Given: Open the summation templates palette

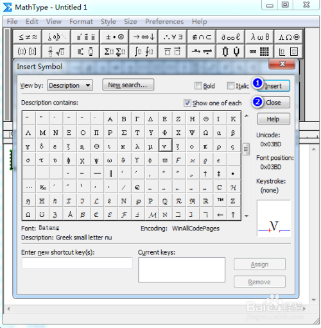Looking at the screenshot, I should [114, 51].
